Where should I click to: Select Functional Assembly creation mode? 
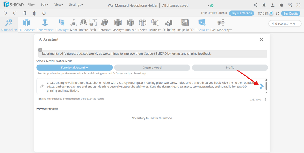coord(75,68)
